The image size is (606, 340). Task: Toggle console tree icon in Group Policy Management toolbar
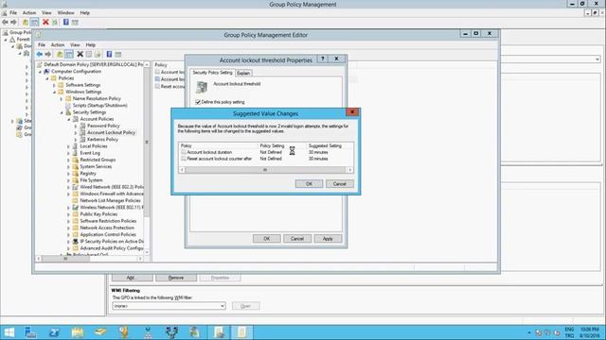34,23
